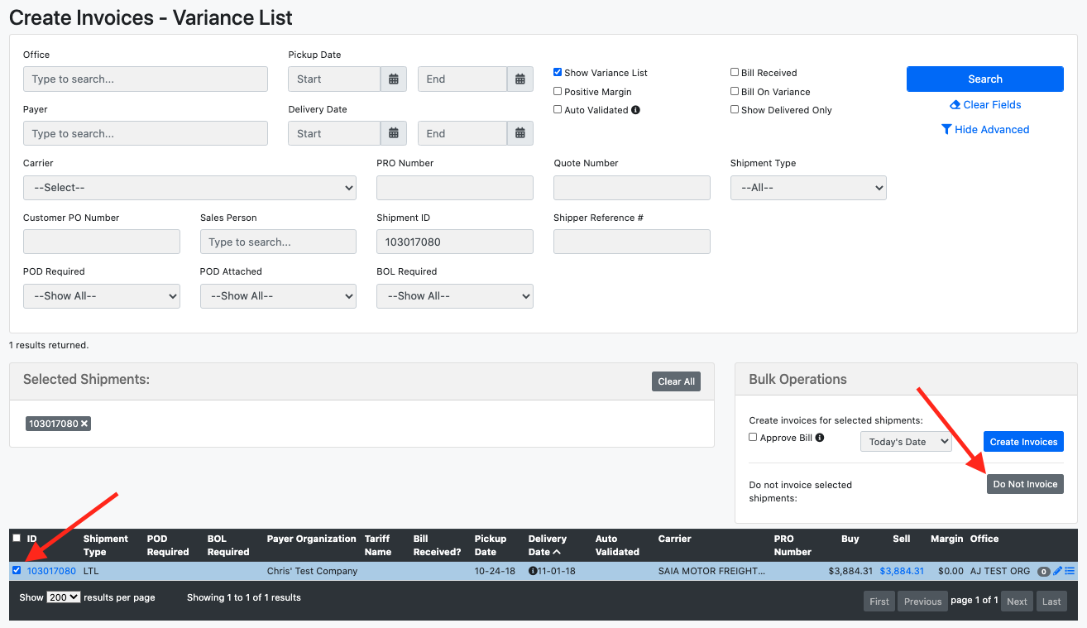Sort by the Delivery Date column header
1087x628 pixels.
click(546, 544)
